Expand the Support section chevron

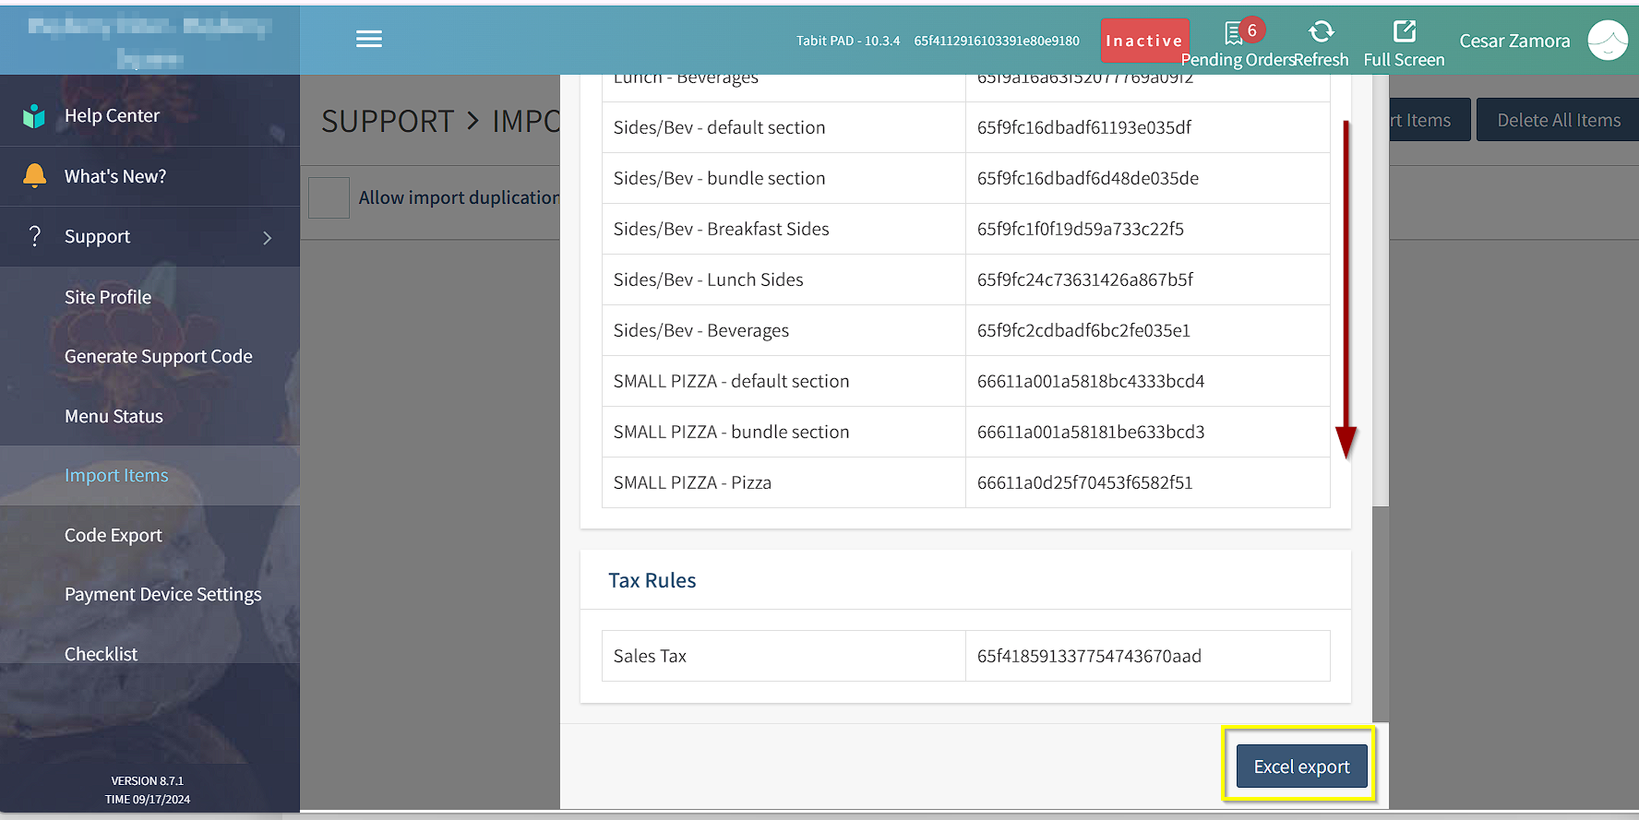click(268, 238)
